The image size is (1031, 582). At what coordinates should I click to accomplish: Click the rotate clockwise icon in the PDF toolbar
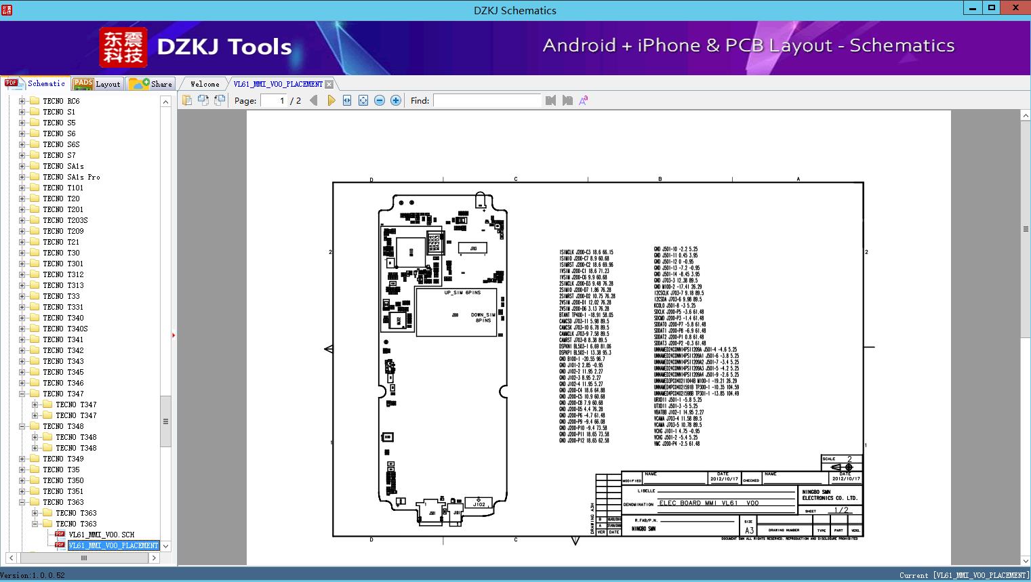click(x=220, y=100)
